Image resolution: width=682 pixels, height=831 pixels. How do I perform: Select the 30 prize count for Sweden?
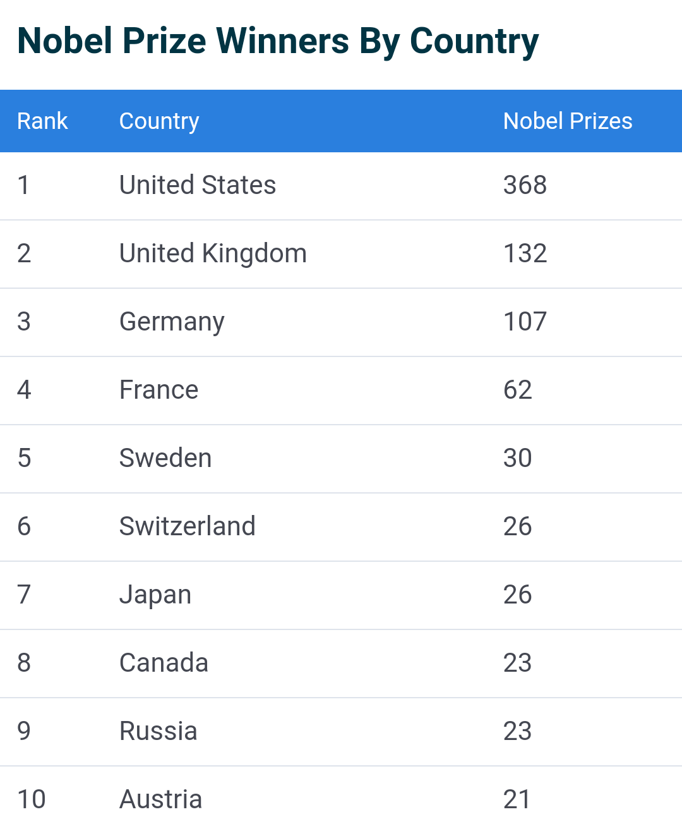click(x=517, y=458)
